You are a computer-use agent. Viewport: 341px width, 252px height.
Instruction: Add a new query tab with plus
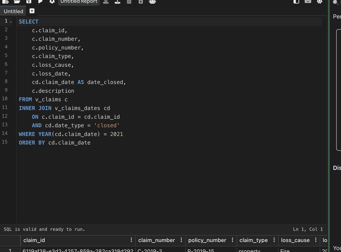pyautogui.click(x=32, y=11)
